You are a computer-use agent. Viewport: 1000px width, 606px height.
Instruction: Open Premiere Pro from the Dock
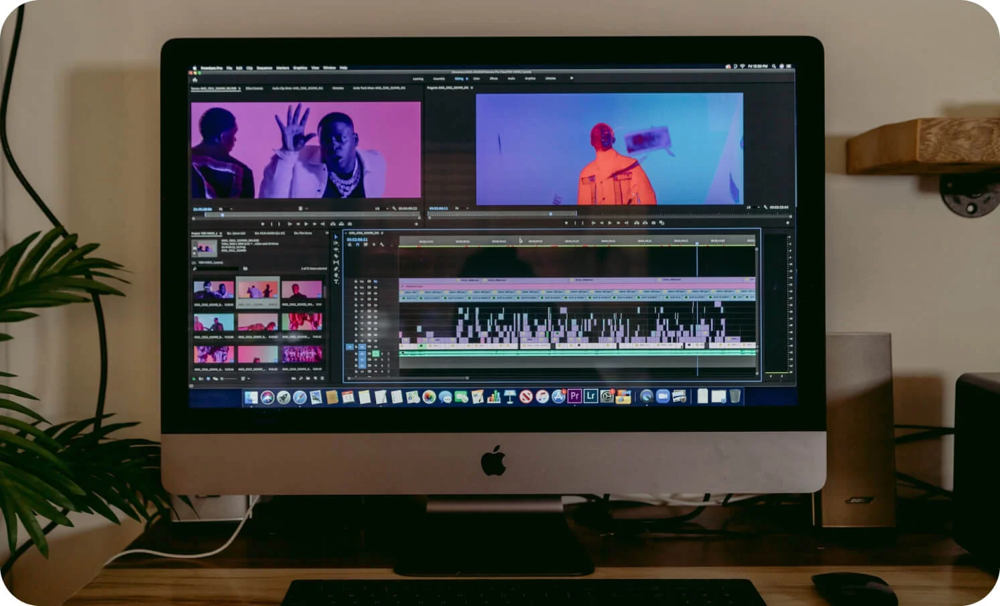pyautogui.click(x=574, y=397)
